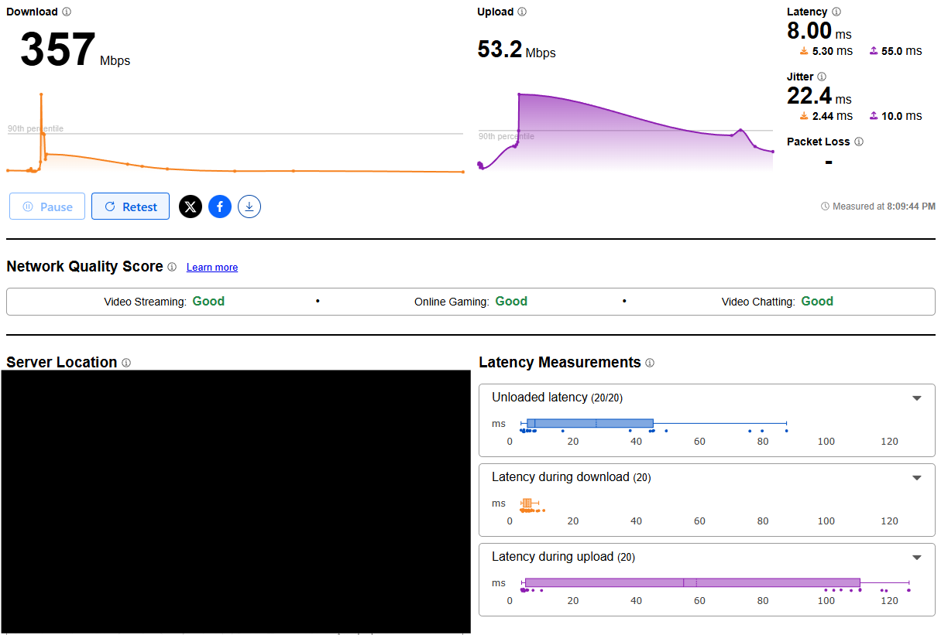941x635 pixels.
Task: Click the info icon next to Download
Action: point(67,12)
